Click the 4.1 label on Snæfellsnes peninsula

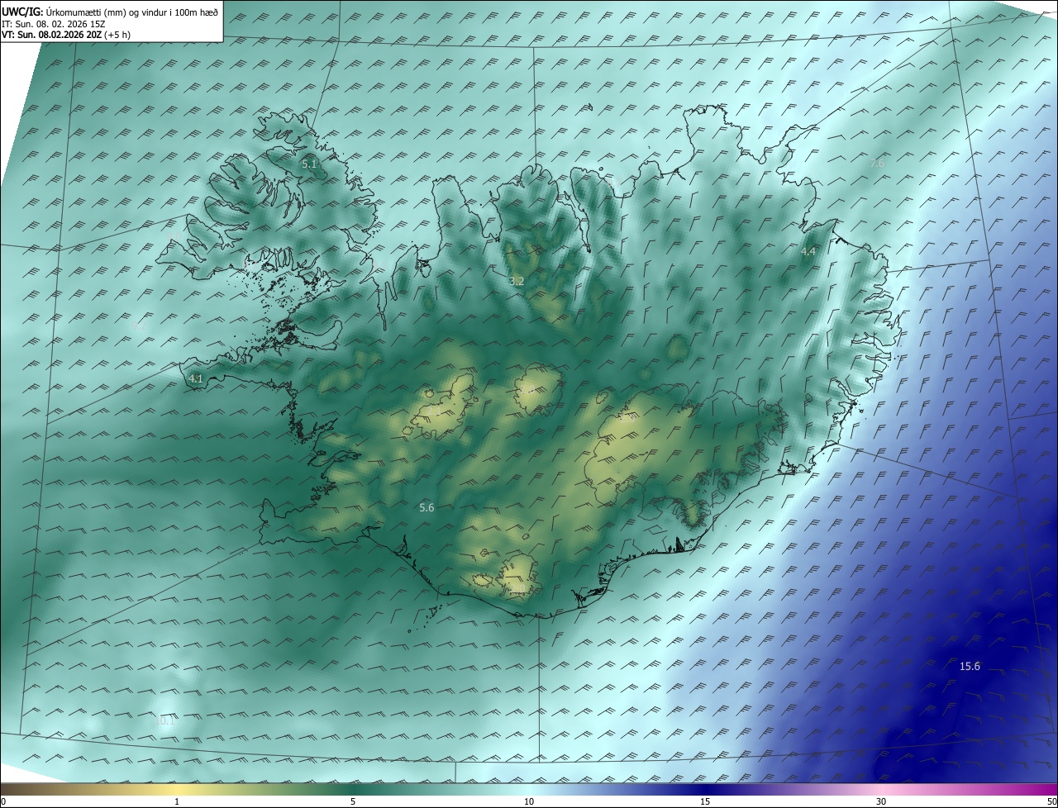pyautogui.click(x=196, y=379)
